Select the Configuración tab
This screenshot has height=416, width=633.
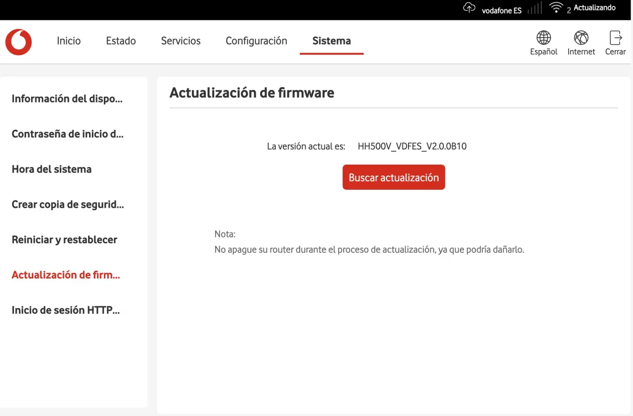(x=256, y=41)
